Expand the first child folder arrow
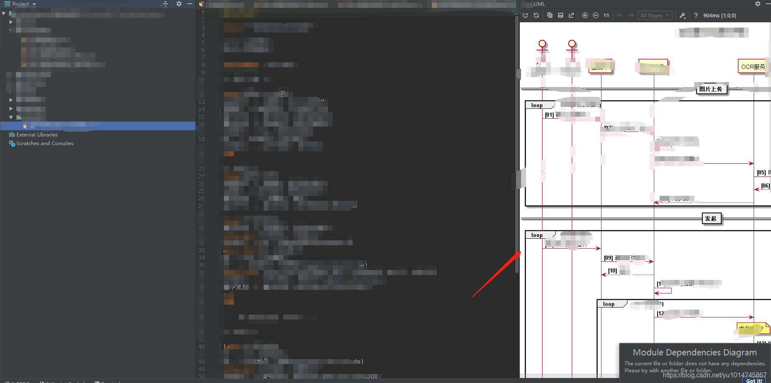Viewport: 771px width, 383px height. click(x=11, y=22)
